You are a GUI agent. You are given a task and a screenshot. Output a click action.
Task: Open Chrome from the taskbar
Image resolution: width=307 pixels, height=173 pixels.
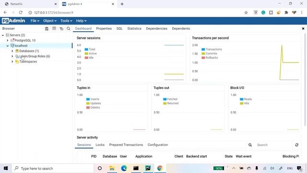pos(160,168)
